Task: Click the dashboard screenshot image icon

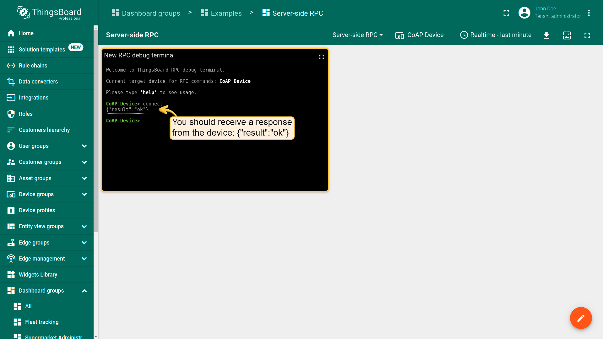Action: tap(567, 35)
